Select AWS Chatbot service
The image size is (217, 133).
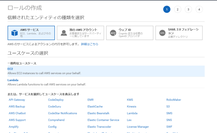coord(17,113)
